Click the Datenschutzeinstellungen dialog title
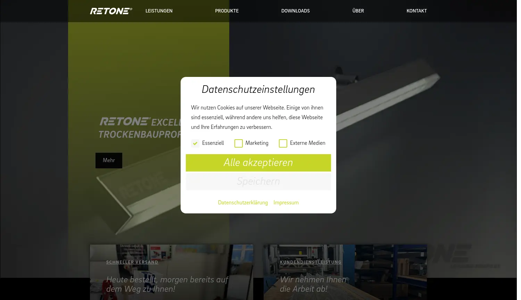Image resolution: width=521 pixels, height=300 pixels. pos(258,89)
